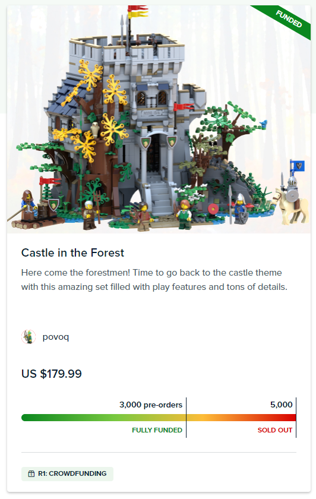Select the R1: CROWDFUNDING badge
Viewport: 316px width, 499px height.
[67, 473]
